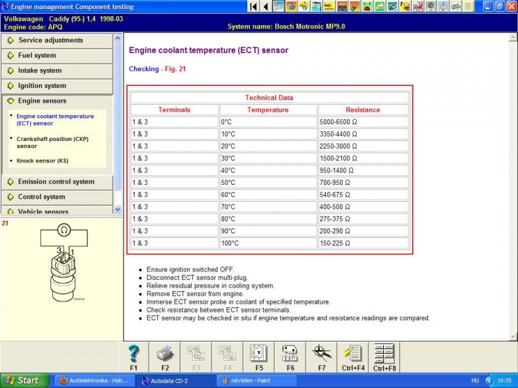
Task: Open the F5 wiring diagram icon
Action: (259, 358)
